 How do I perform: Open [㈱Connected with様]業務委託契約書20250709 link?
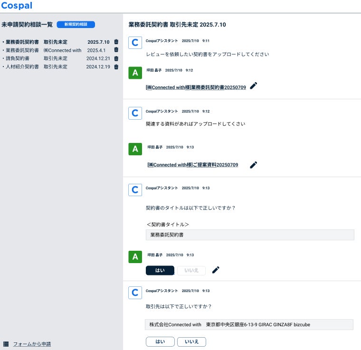[x=196, y=87]
